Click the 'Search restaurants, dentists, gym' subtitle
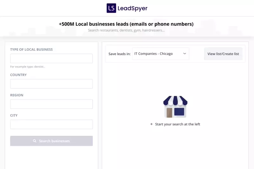Viewport: 254px width, 169px height. tap(126, 30)
